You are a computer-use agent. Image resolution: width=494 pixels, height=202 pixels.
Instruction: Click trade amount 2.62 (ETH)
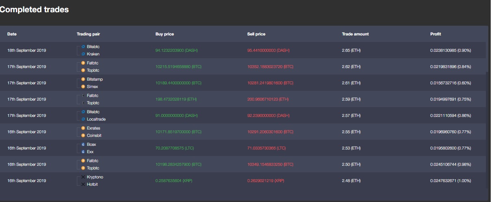coord(351,67)
